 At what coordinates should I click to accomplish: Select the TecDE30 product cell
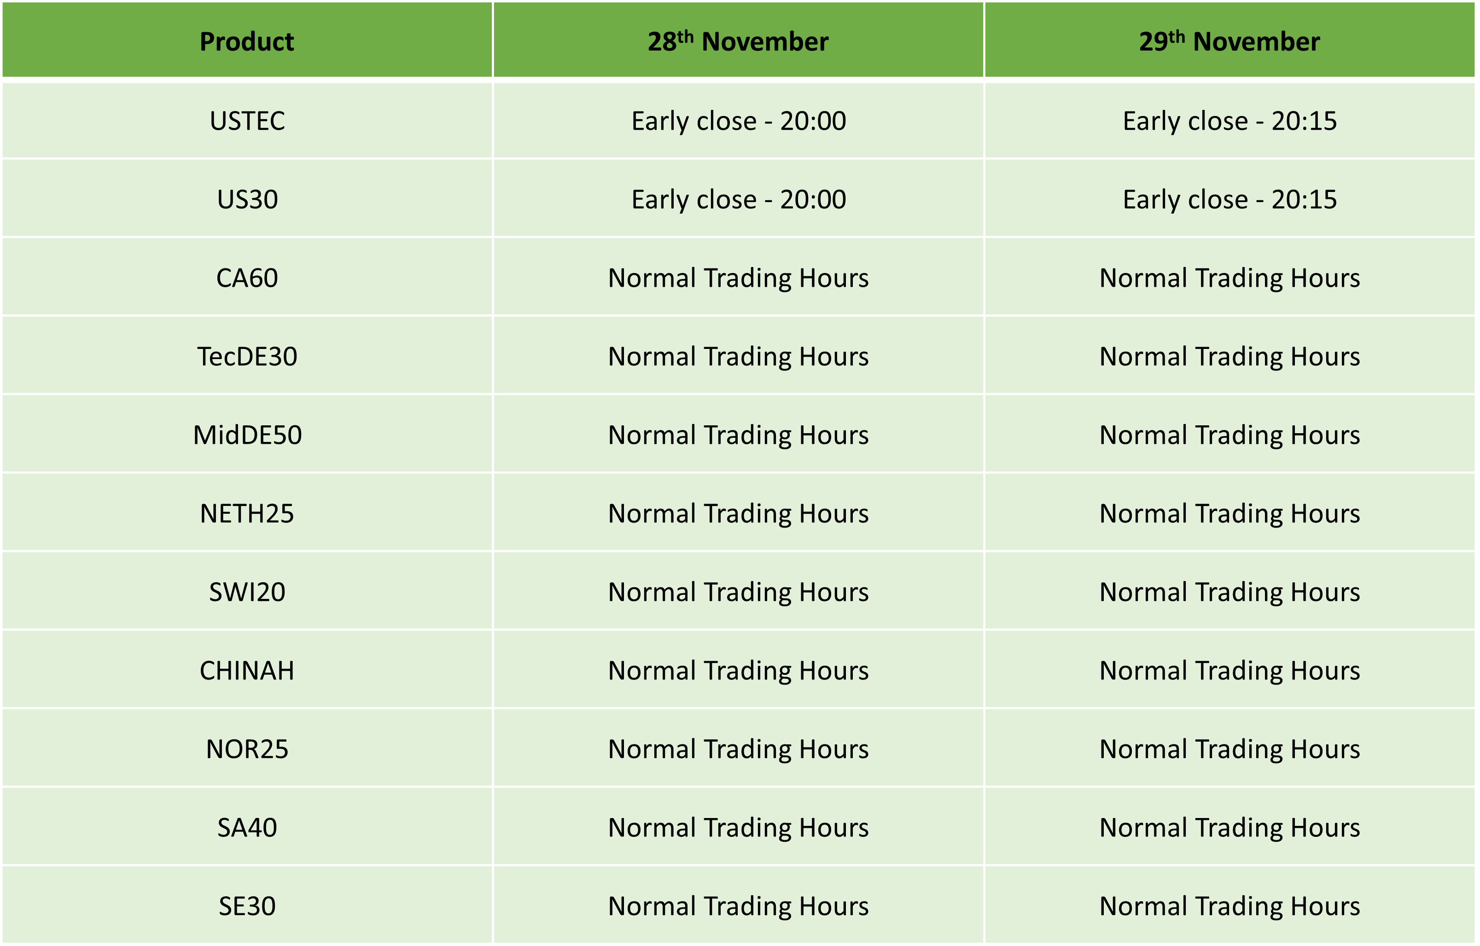tap(247, 356)
